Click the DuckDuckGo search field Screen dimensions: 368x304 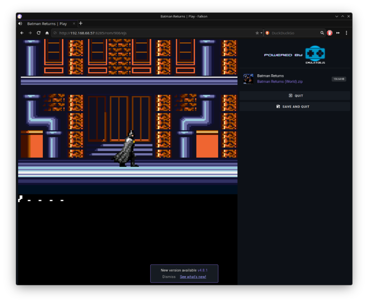[295, 33]
